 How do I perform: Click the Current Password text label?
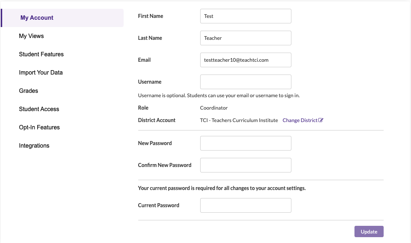click(159, 205)
